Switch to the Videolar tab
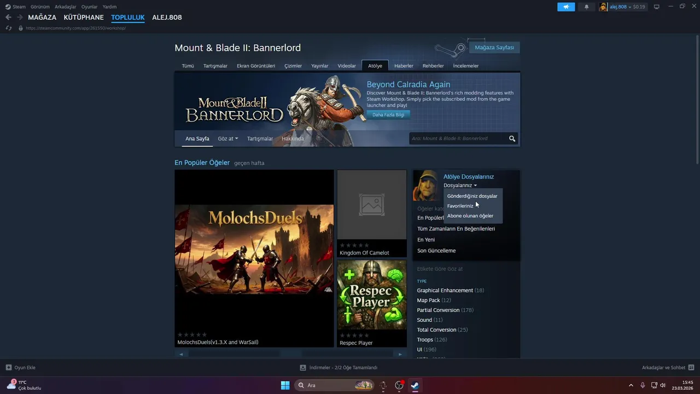 point(347,66)
